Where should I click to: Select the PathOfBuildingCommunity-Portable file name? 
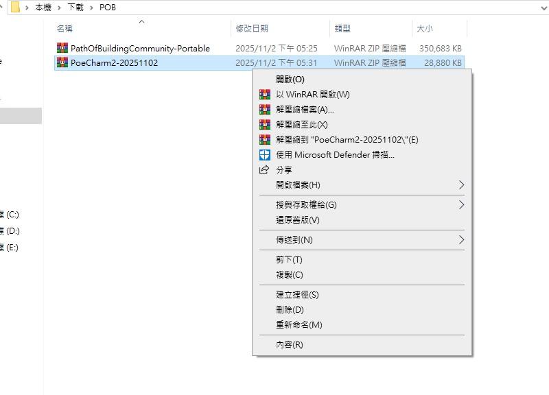point(140,48)
